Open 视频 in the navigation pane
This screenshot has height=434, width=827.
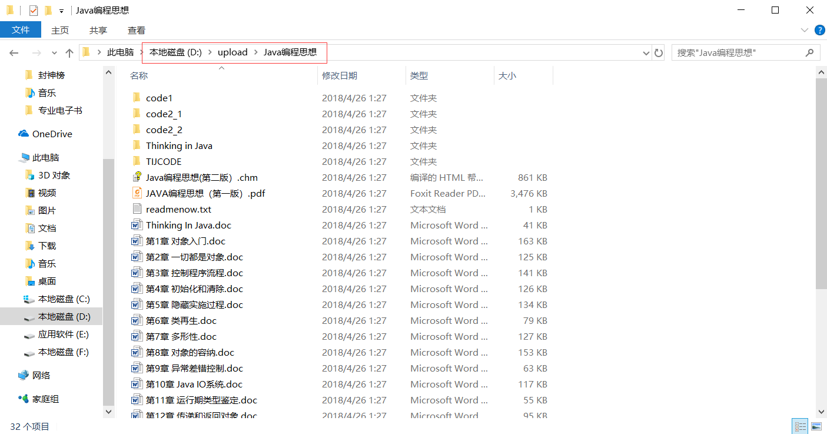tap(47, 193)
